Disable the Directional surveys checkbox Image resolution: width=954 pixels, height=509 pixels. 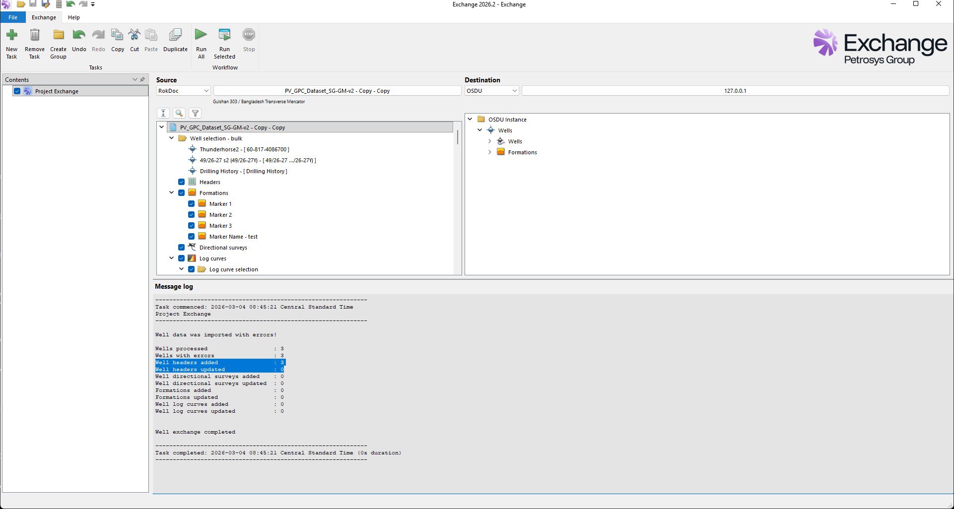click(182, 248)
